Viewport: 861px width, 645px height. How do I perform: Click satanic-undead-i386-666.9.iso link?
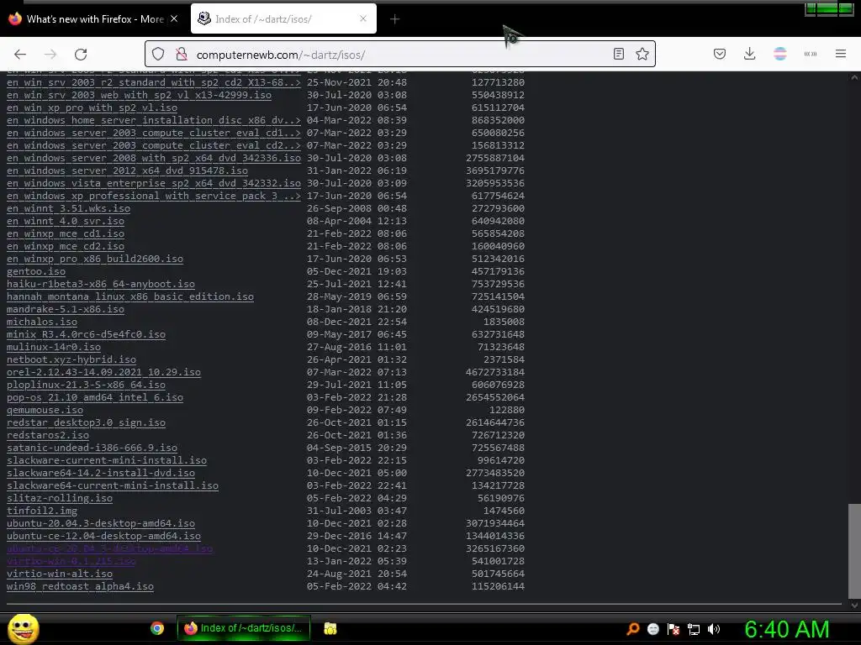(x=92, y=448)
